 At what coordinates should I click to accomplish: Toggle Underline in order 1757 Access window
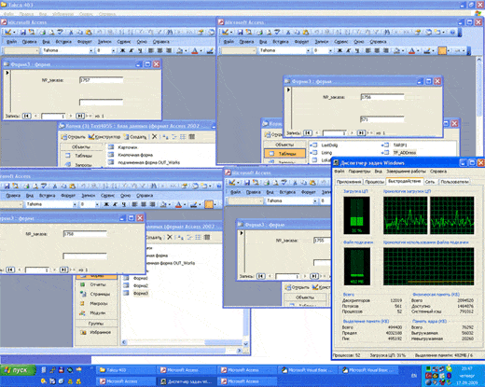pos(140,50)
